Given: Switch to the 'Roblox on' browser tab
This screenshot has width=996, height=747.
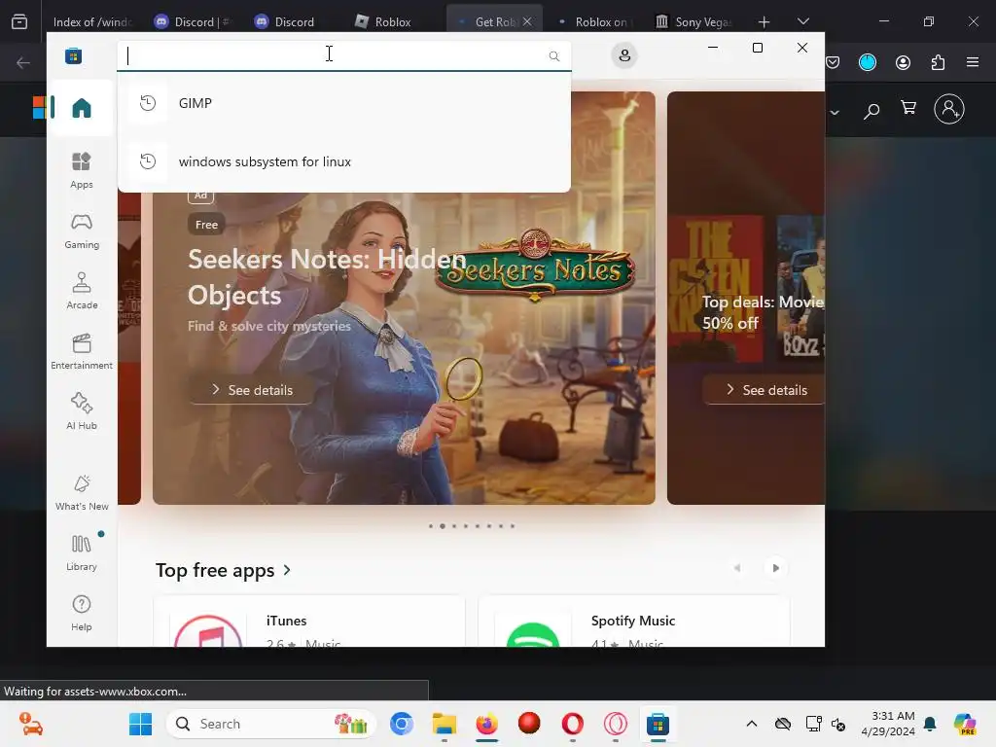Looking at the screenshot, I should point(594,21).
